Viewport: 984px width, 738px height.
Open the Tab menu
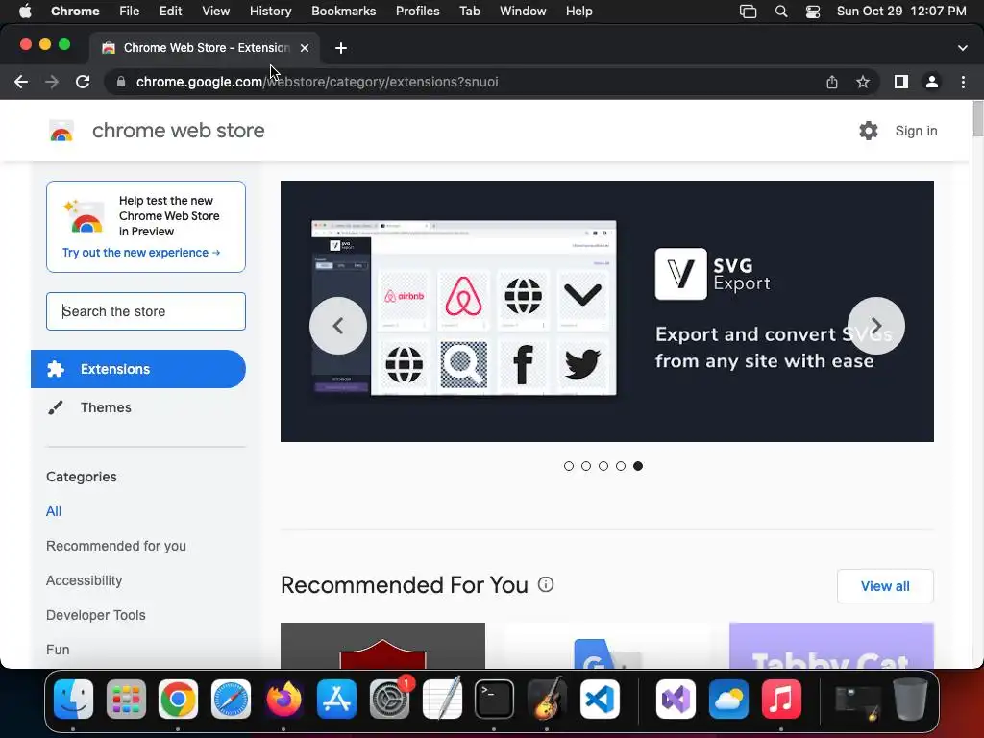click(x=469, y=11)
